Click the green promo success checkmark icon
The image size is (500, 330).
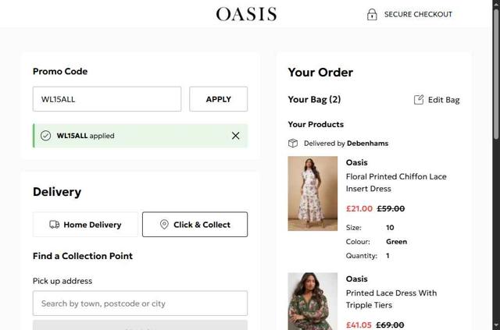46,136
